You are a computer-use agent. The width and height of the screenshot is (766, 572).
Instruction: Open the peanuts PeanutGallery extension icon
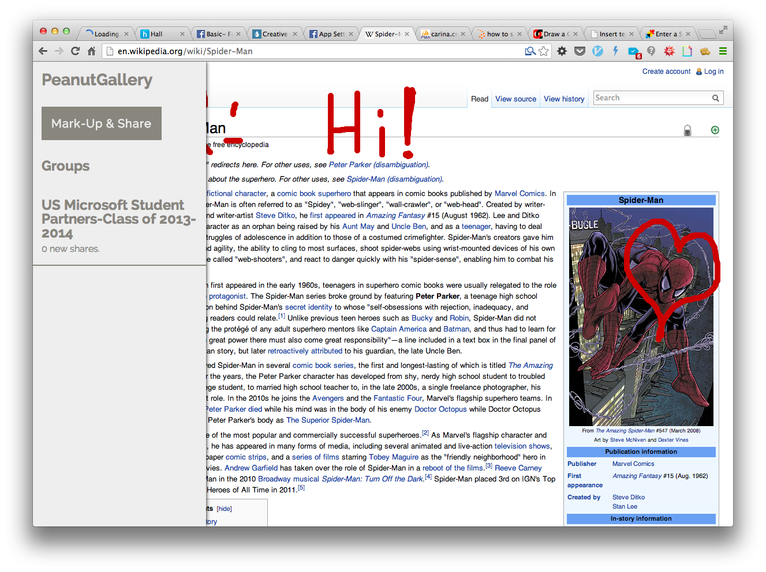click(705, 51)
